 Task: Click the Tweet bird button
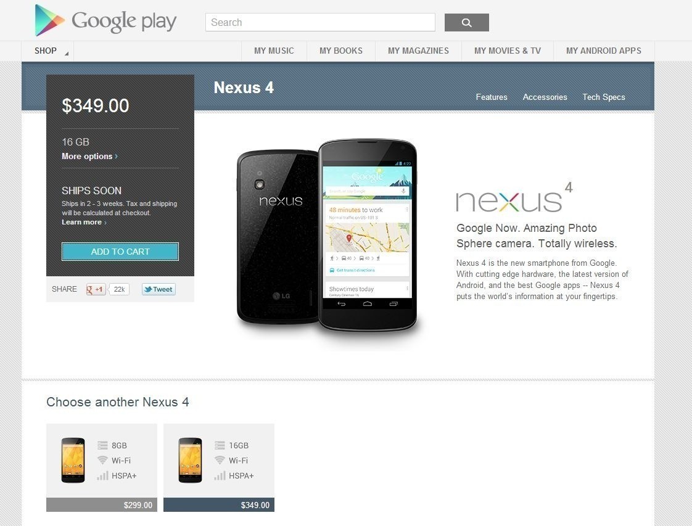[159, 289]
